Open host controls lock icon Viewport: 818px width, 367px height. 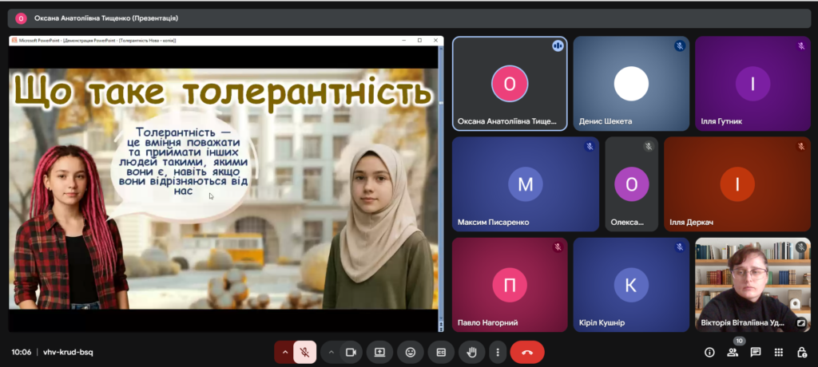pyautogui.click(x=801, y=352)
